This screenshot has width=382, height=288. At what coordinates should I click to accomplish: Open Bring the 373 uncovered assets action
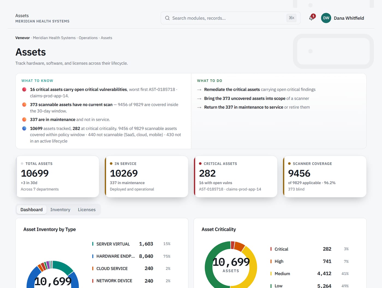(x=256, y=98)
